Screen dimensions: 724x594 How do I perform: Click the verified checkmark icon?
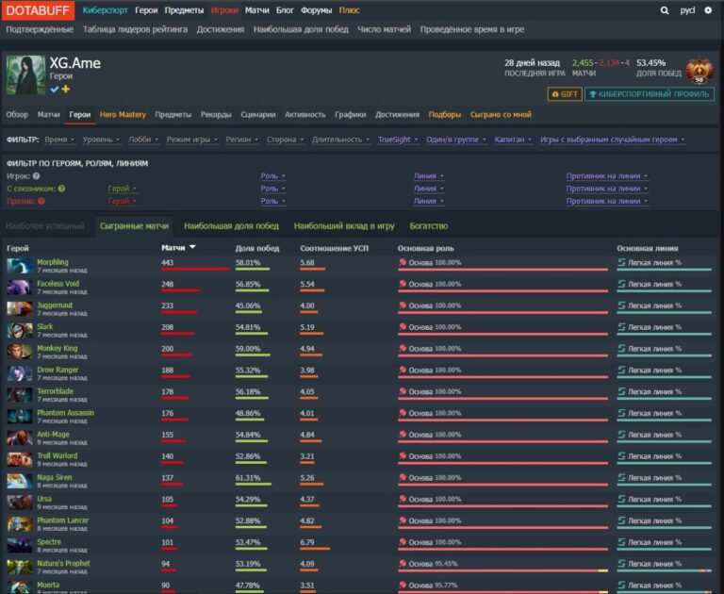pyautogui.click(x=55, y=90)
